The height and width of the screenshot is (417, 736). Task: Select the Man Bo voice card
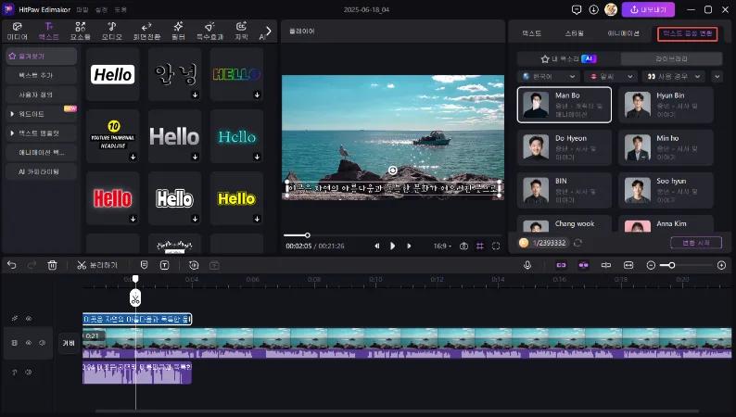565,105
